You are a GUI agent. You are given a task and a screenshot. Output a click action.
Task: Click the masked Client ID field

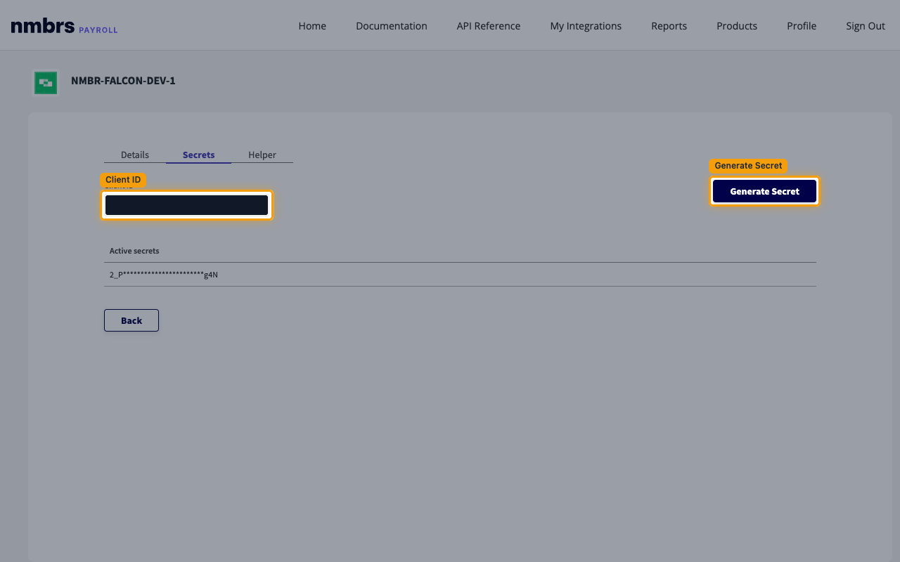(x=186, y=205)
